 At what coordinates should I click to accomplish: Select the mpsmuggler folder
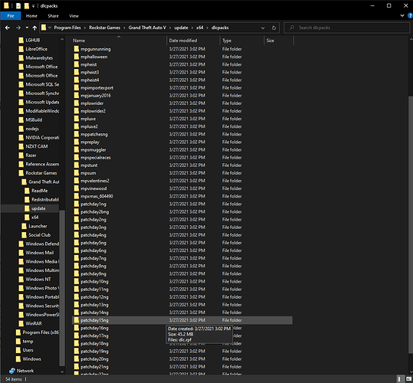point(93,150)
